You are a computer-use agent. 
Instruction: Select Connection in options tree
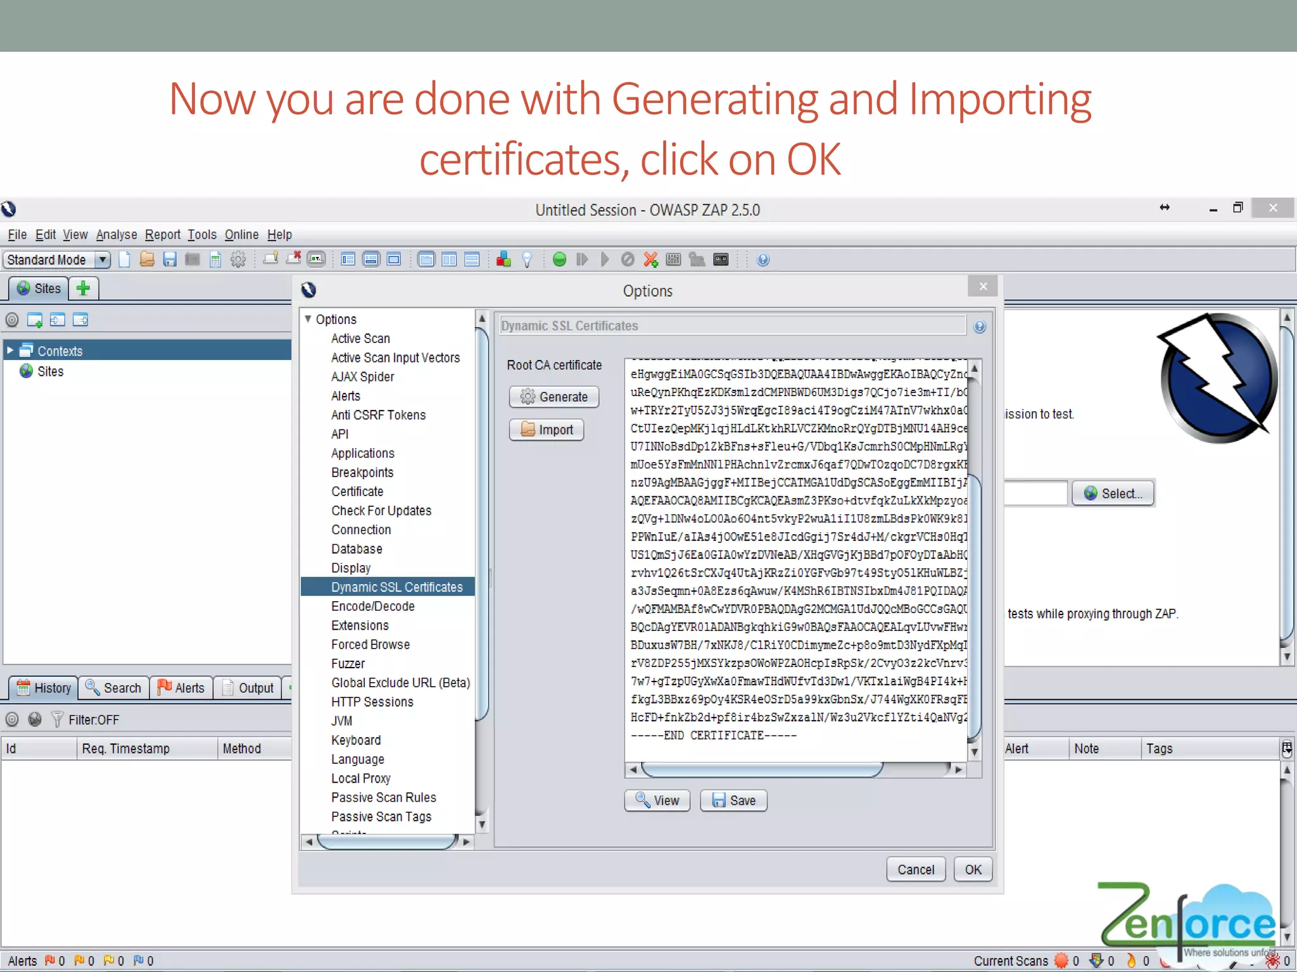click(x=361, y=530)
